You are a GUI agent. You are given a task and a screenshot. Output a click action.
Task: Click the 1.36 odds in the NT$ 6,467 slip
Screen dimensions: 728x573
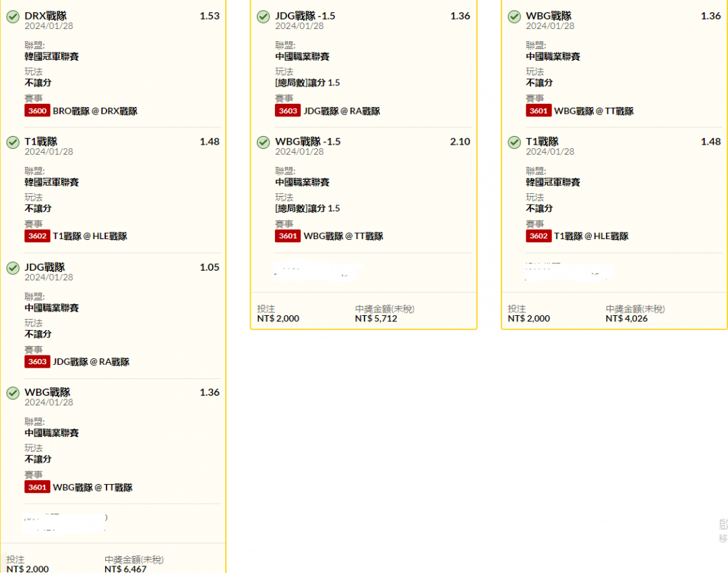[x=210, y=392]
